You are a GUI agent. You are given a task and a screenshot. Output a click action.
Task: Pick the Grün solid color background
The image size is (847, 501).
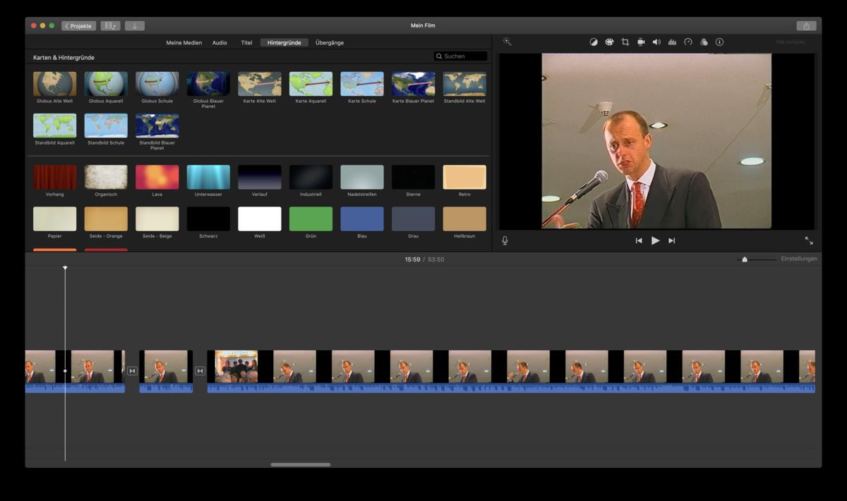click(311, 219)
